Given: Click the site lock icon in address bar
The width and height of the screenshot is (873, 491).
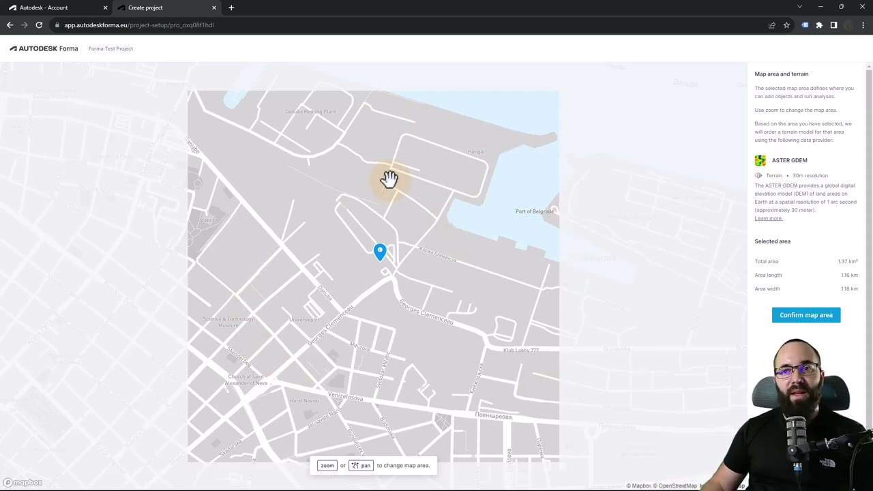Looking at the screenshot, I should tap(58, 25).
